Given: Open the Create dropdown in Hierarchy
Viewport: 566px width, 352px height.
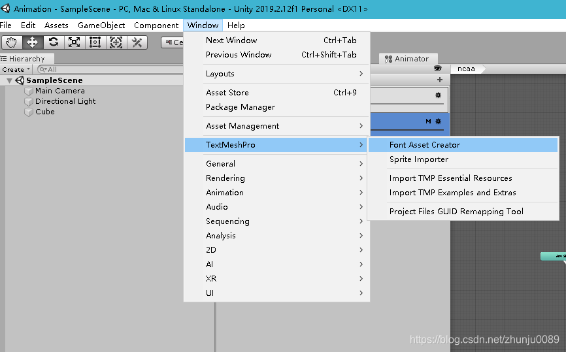Looking at the screenshot, I should click(16, 70).
